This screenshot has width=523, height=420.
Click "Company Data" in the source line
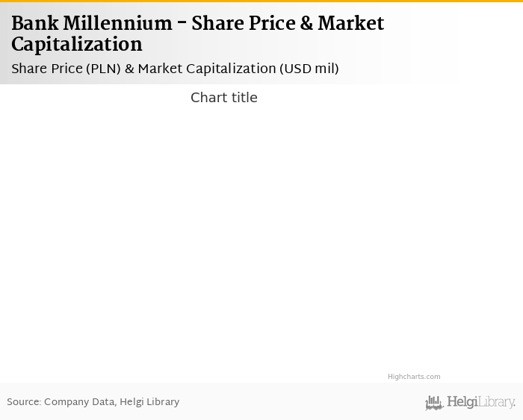[79, 402]
